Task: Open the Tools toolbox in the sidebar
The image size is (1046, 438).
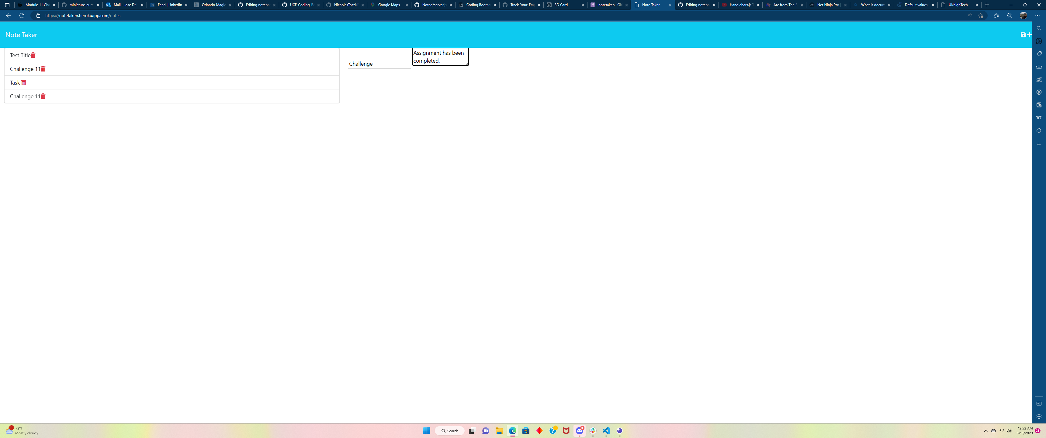Action: tap(1039, 67)
